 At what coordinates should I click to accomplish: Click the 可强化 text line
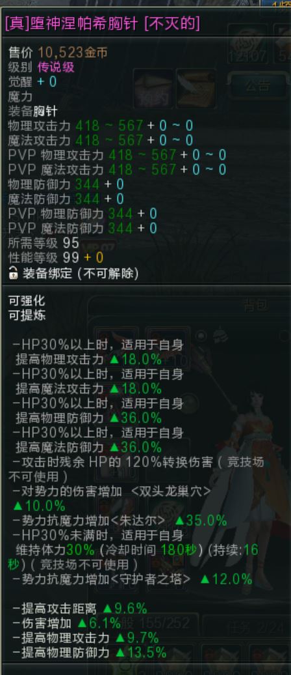tap(27, 300)
